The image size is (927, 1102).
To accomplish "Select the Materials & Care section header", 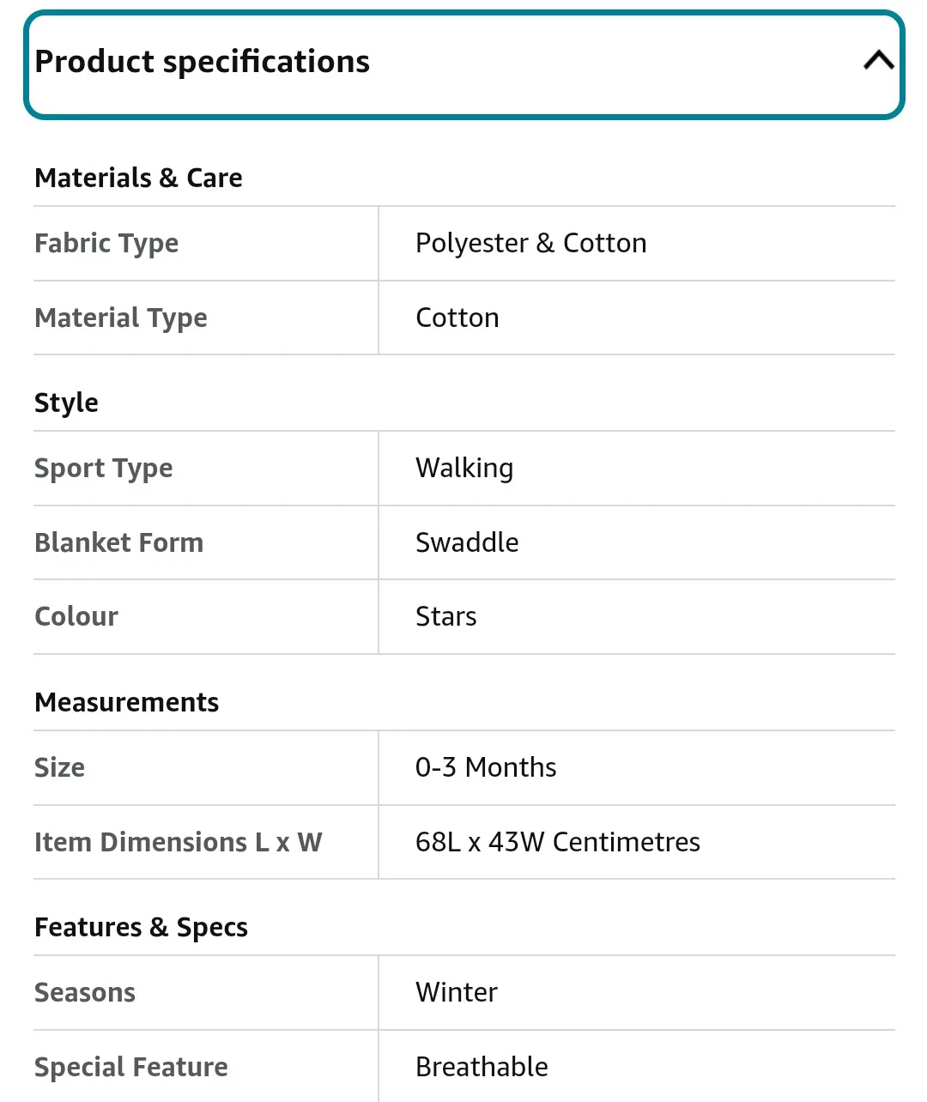I will coord(138,178).
